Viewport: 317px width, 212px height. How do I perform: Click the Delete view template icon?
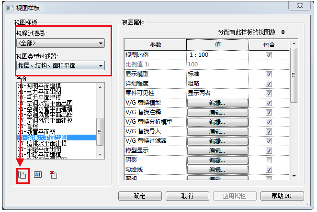tap(54, 175)
